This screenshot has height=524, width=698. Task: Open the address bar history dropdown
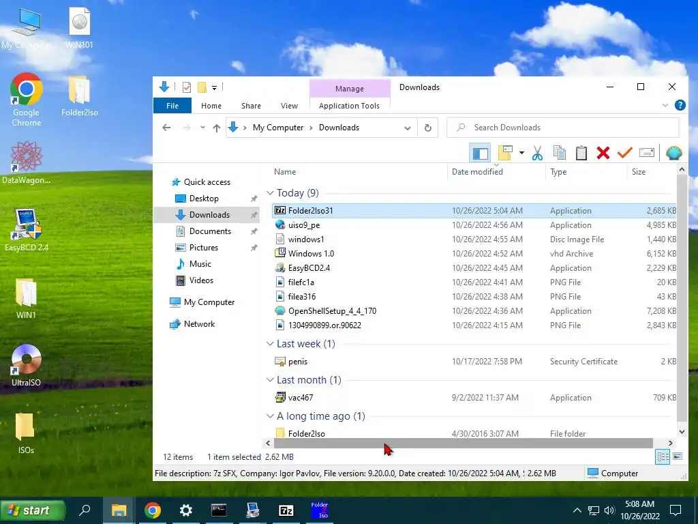pos(407,128)
